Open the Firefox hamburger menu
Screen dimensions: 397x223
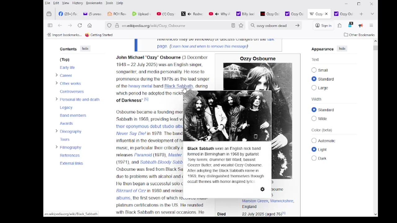[371, 25]
